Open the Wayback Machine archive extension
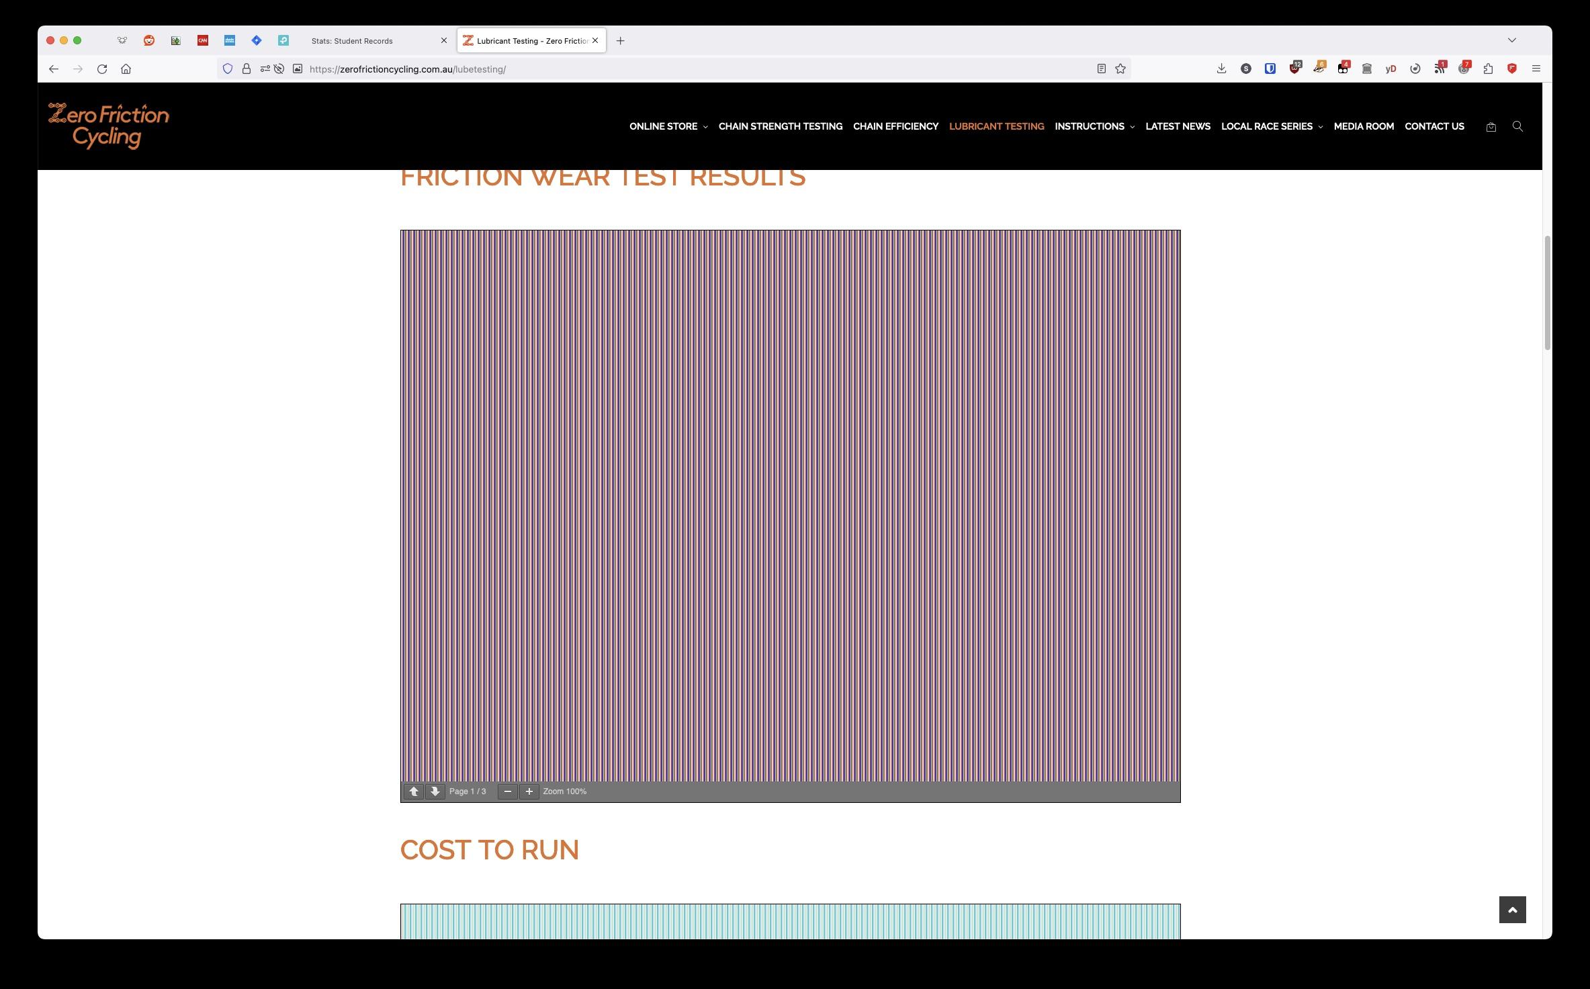Image resolution: width=1590 pixels, height=989 pixels. pyautogui.click(x=1366, y=69)
